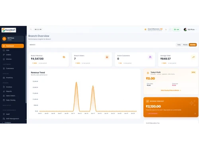Click the Staff icon in sidebar
The height and width of the screenshot is (149, 199).
point(4,114)
